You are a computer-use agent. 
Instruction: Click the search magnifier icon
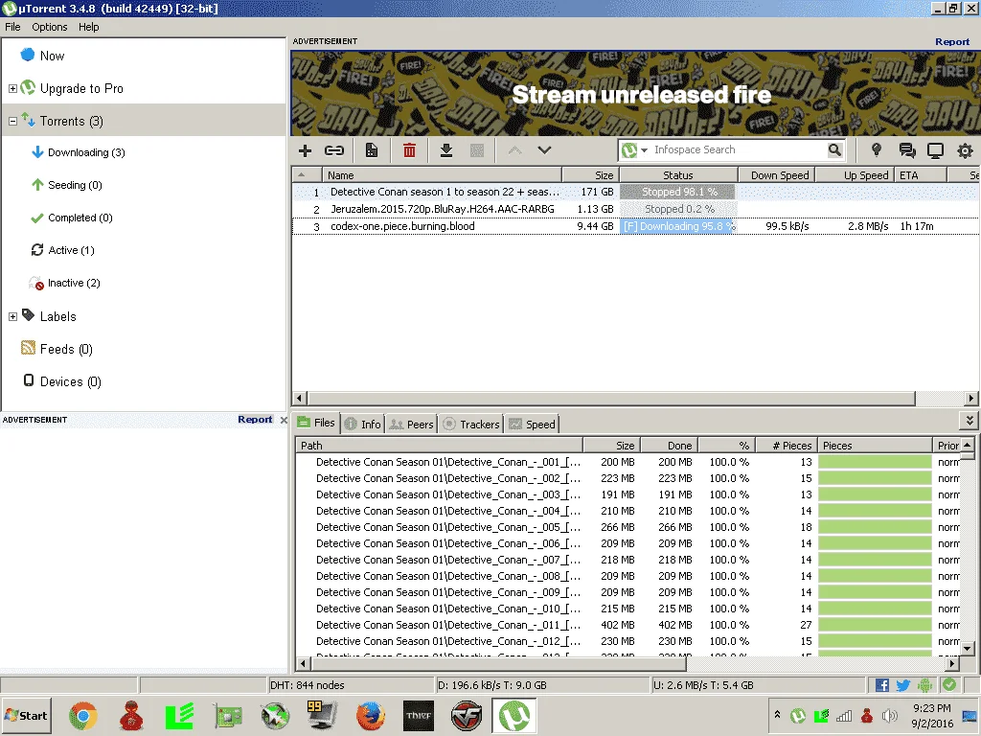pos(834,150)
